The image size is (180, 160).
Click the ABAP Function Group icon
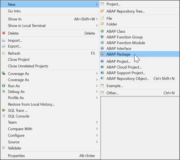click(x=102, y=37)
